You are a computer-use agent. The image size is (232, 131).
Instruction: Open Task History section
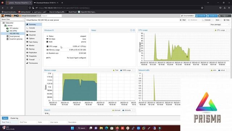34,42
